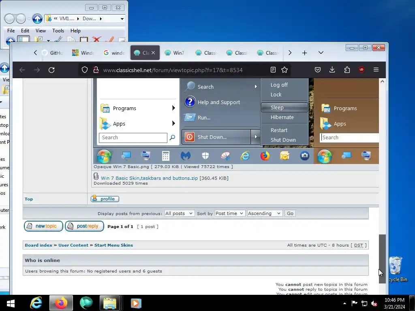Switch to the Google search tab
Screen dimensions: 415x311
(x=114, y=53)
